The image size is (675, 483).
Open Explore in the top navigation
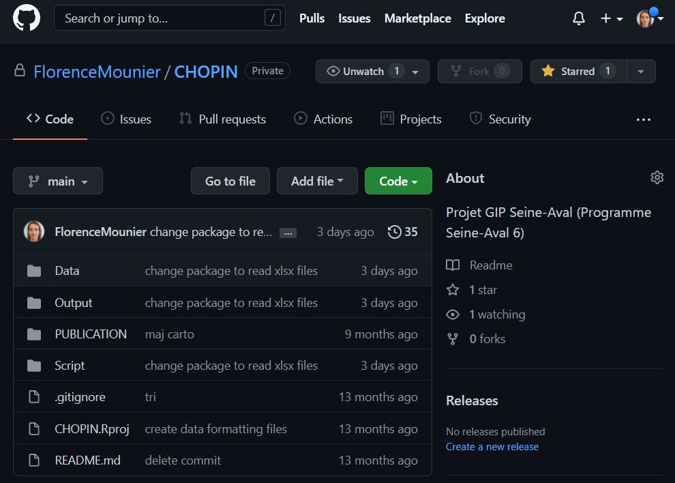pos(485,18)
